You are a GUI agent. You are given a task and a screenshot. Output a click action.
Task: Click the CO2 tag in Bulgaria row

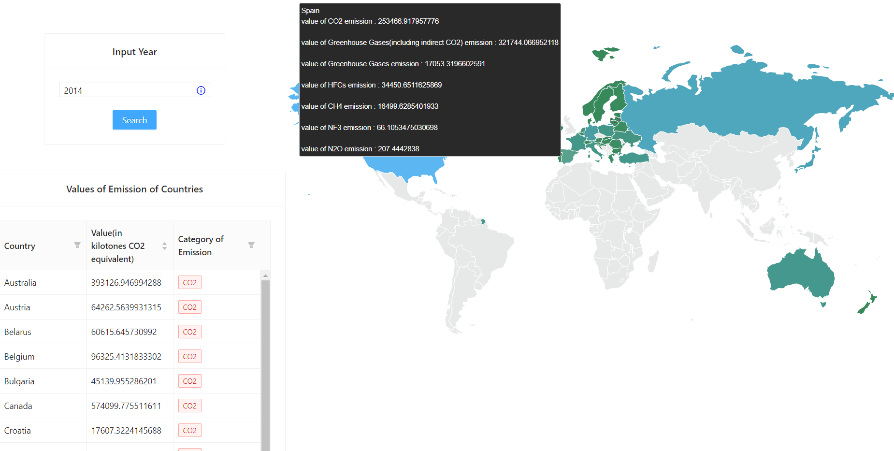pyautogui.click(x=190, y=381)
